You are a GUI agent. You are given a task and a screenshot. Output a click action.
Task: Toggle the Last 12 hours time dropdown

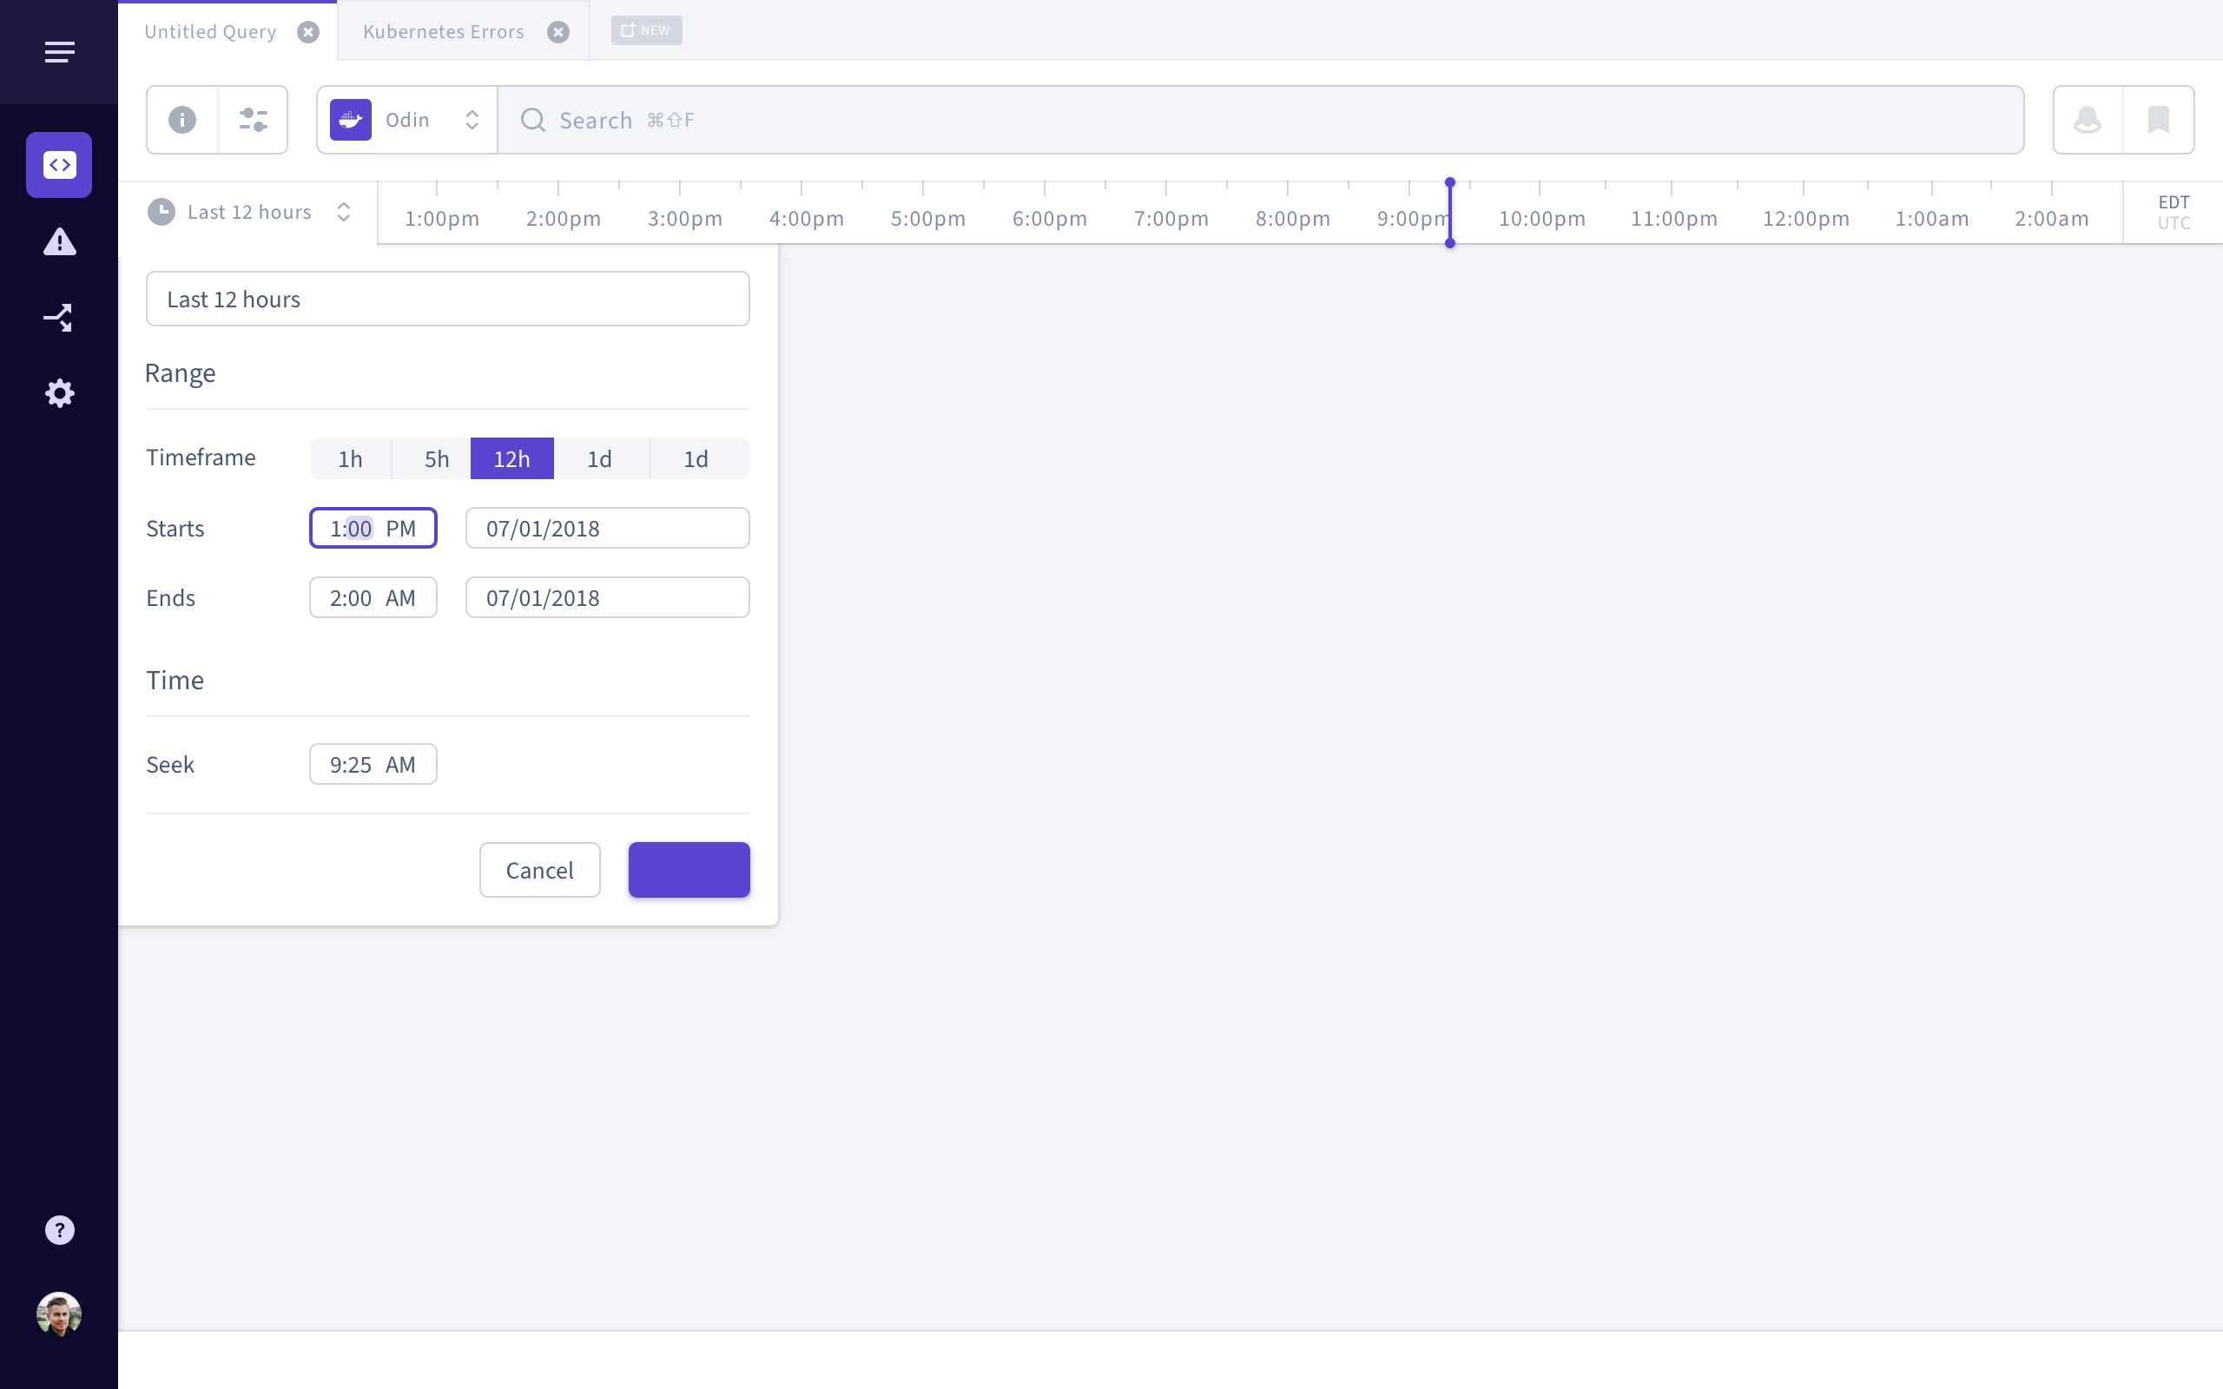click(249, 212)
